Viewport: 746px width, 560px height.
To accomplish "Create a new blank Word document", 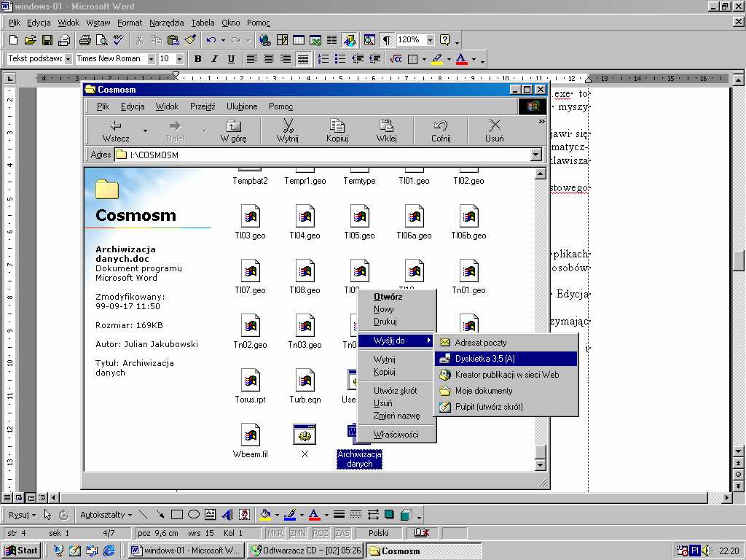I will point(13,40).
